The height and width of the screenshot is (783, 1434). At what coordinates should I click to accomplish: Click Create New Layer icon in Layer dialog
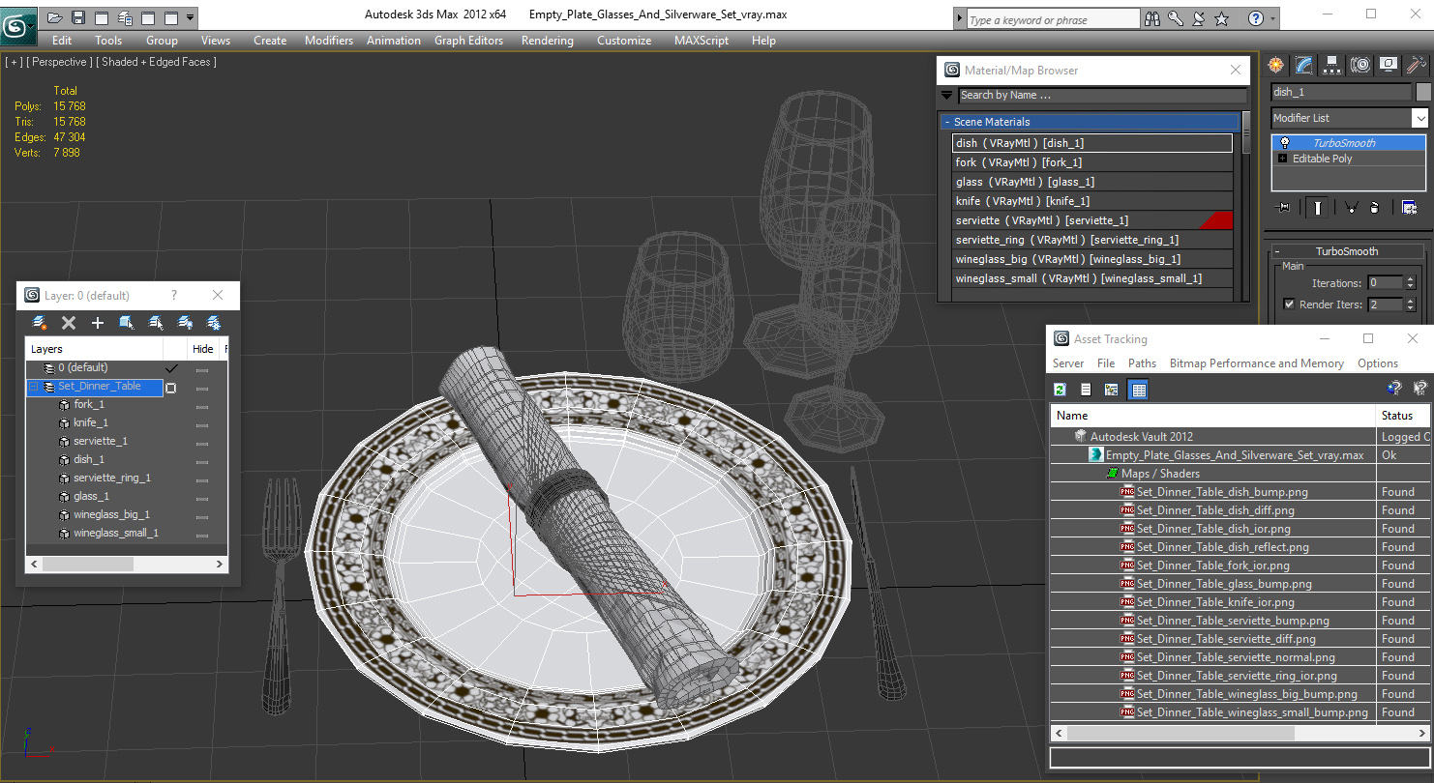pos(40,323)
